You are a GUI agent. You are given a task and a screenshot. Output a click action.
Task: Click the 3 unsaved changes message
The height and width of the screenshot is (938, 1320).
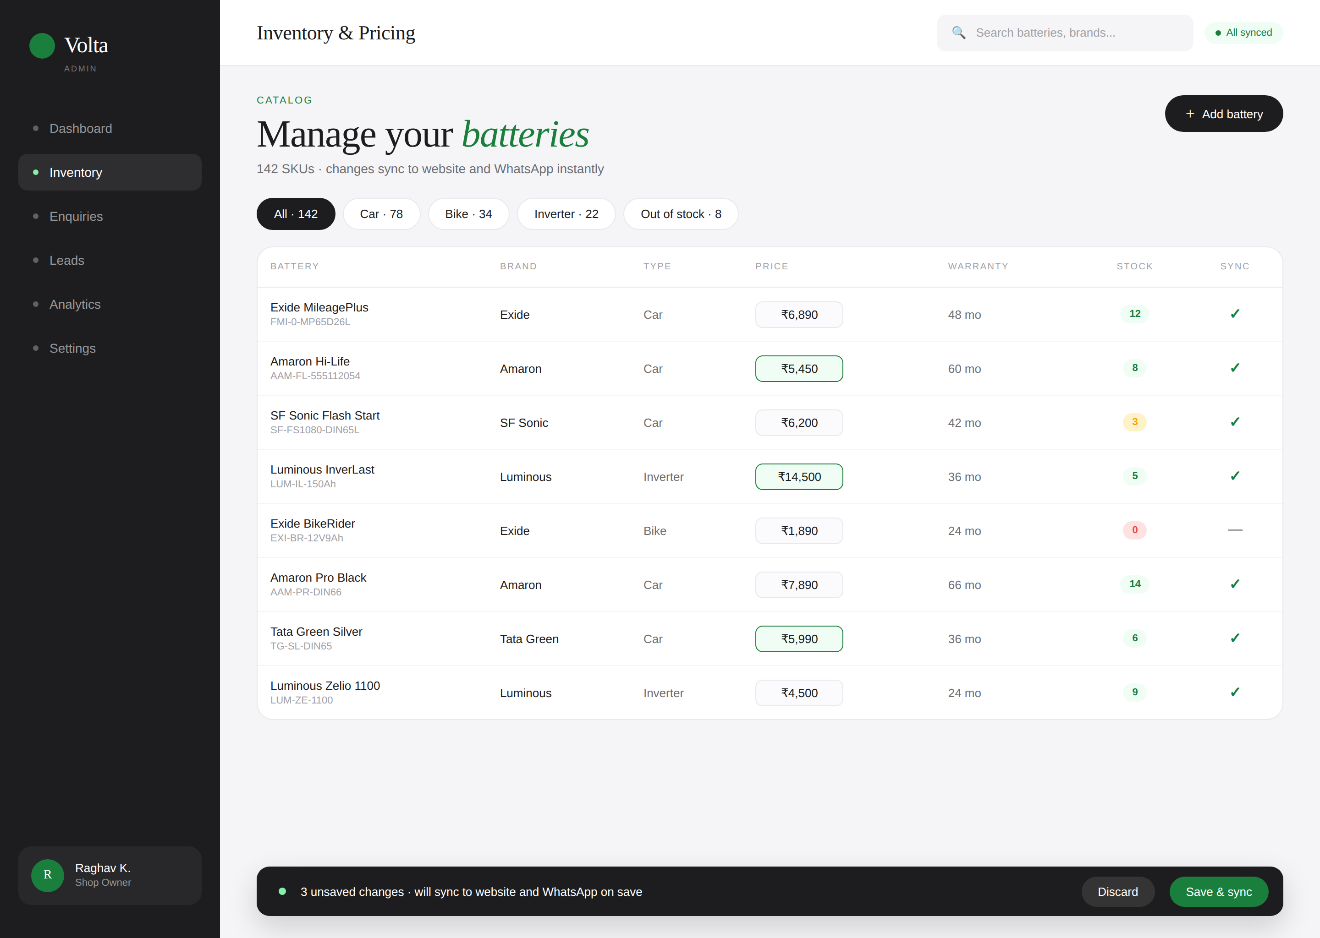471,892
